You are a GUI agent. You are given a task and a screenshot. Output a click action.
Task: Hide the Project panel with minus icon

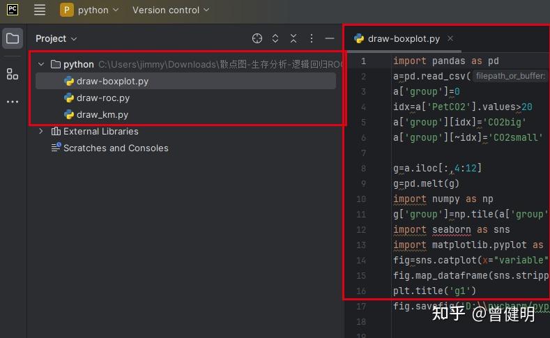[x=330, y=38]
